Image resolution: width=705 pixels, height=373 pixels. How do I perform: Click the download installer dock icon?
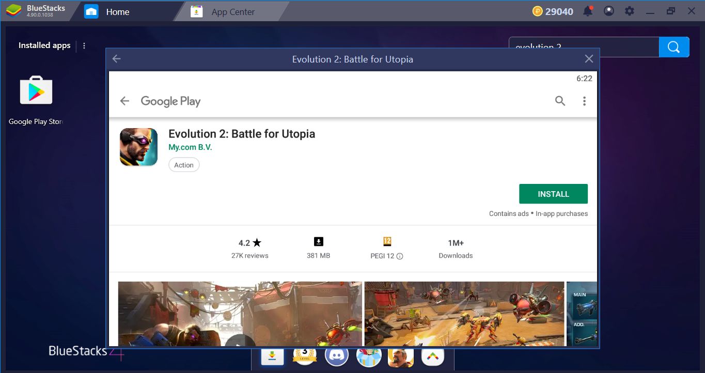pos(272,356)
